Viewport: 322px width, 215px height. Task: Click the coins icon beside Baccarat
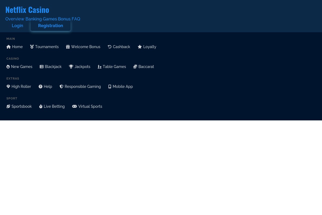click(135, 67)
